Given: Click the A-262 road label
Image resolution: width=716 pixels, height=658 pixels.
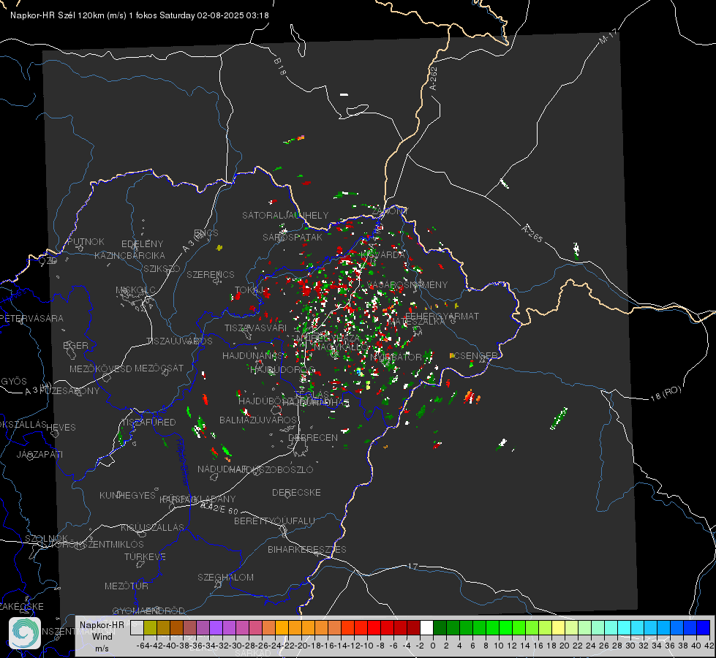Looking at the screenshot, I should point(434,78).
